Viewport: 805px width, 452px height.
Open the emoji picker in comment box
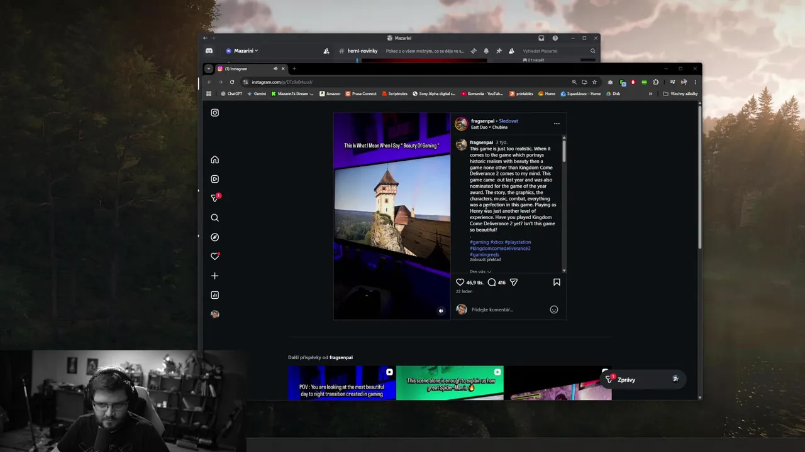554,309
